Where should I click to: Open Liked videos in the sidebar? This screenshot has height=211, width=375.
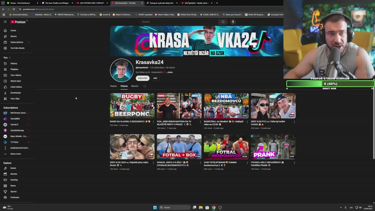click(16, 87)
